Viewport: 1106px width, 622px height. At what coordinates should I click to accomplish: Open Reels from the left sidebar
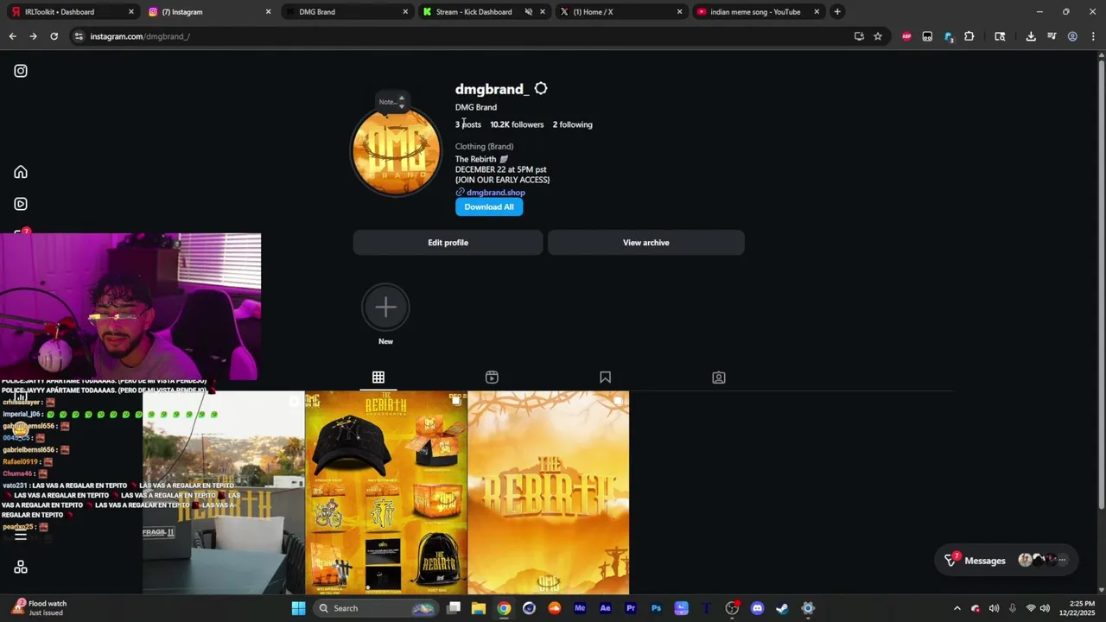click(x=21, y=204)
